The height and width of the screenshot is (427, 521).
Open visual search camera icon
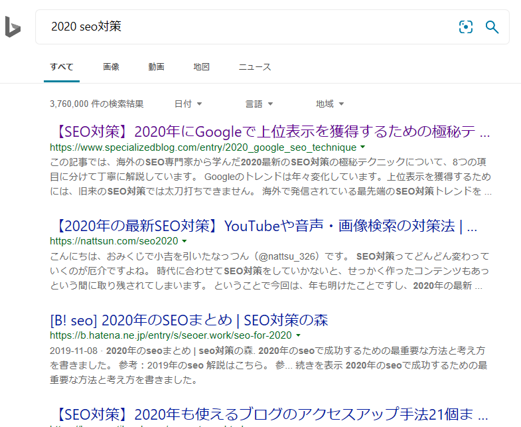pos(465,27)
